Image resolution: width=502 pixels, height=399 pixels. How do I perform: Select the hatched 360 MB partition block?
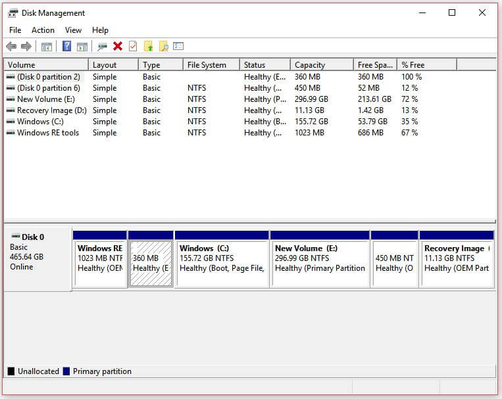tap(151, 259)
